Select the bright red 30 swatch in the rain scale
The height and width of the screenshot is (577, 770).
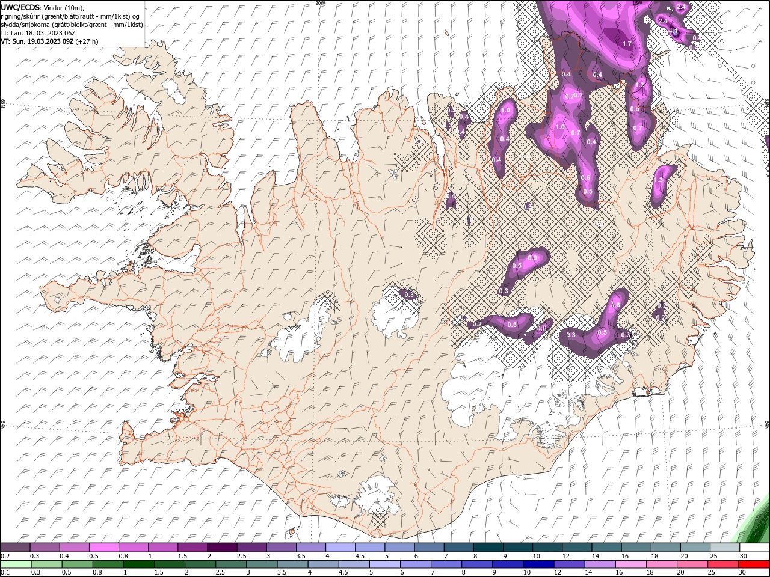[754, 564]
